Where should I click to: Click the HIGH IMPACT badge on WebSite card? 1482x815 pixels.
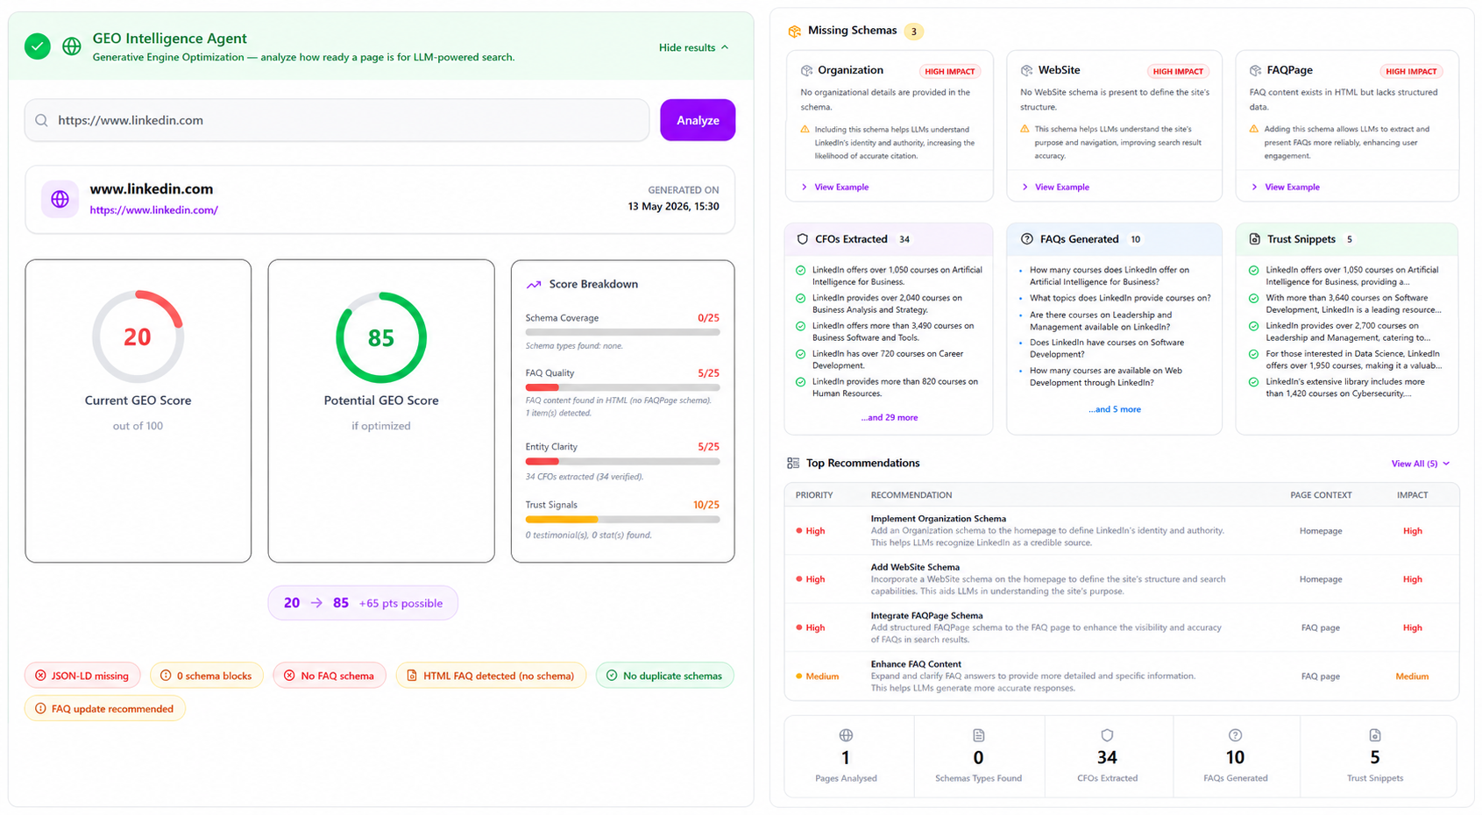pos(1178,71)
